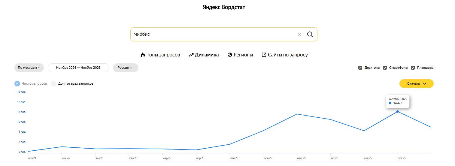
Task: Click the magnifier search icon
Action: 310,34
